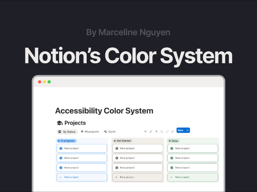The image size is (257, 192).
Task: Open the second card in the Done column
Action: [x=193, y=158]
